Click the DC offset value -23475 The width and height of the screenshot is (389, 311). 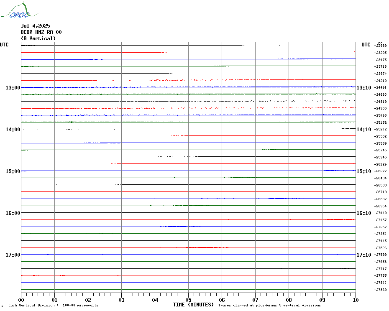(x=380, y=60)
